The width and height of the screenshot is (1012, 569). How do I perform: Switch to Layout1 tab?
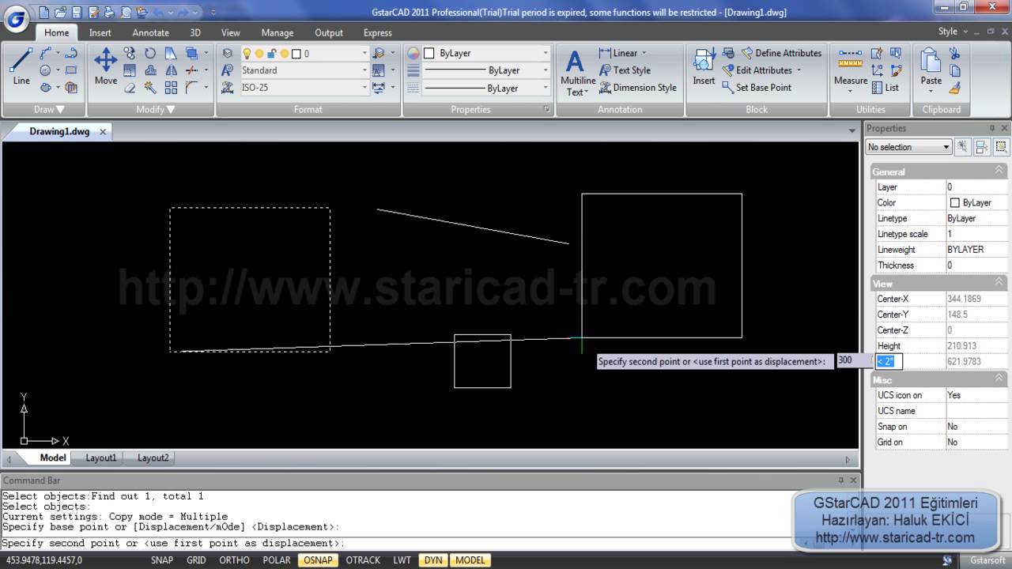pos(100,458)
